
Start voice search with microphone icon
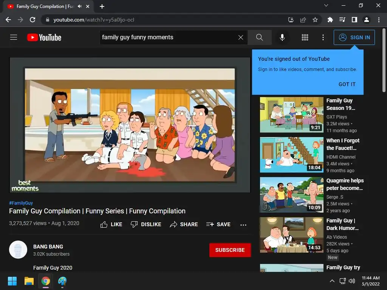pyautogui.click(x=282, y=37)
